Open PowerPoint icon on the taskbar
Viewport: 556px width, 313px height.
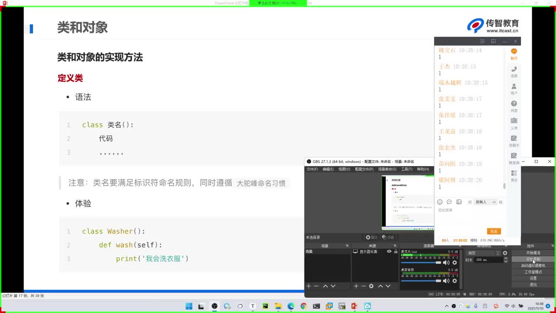pos(354,306)
